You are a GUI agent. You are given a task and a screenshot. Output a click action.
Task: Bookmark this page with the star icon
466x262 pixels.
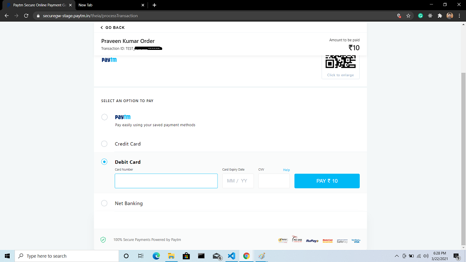(x=408, y=16)
